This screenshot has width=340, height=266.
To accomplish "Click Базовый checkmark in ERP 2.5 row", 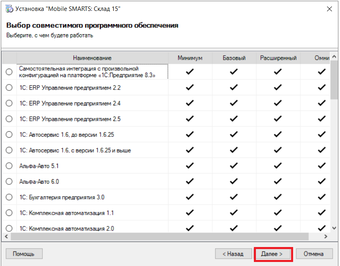I will click(x=234, y=119).
